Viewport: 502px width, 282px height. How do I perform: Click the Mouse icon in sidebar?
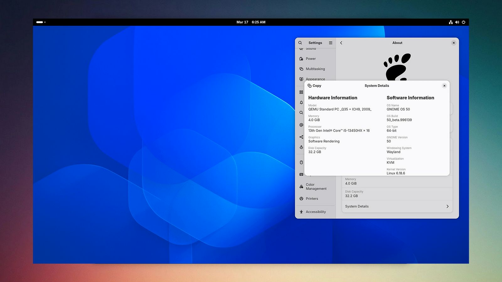pos(301,162)
